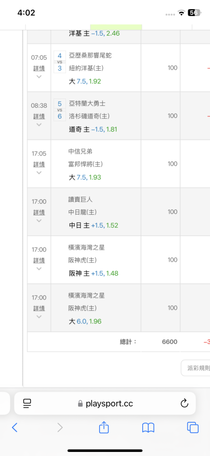Select the 道奇 主 -1.5 bet line
The width and height of the screenshot is (210, 456).
93,130
